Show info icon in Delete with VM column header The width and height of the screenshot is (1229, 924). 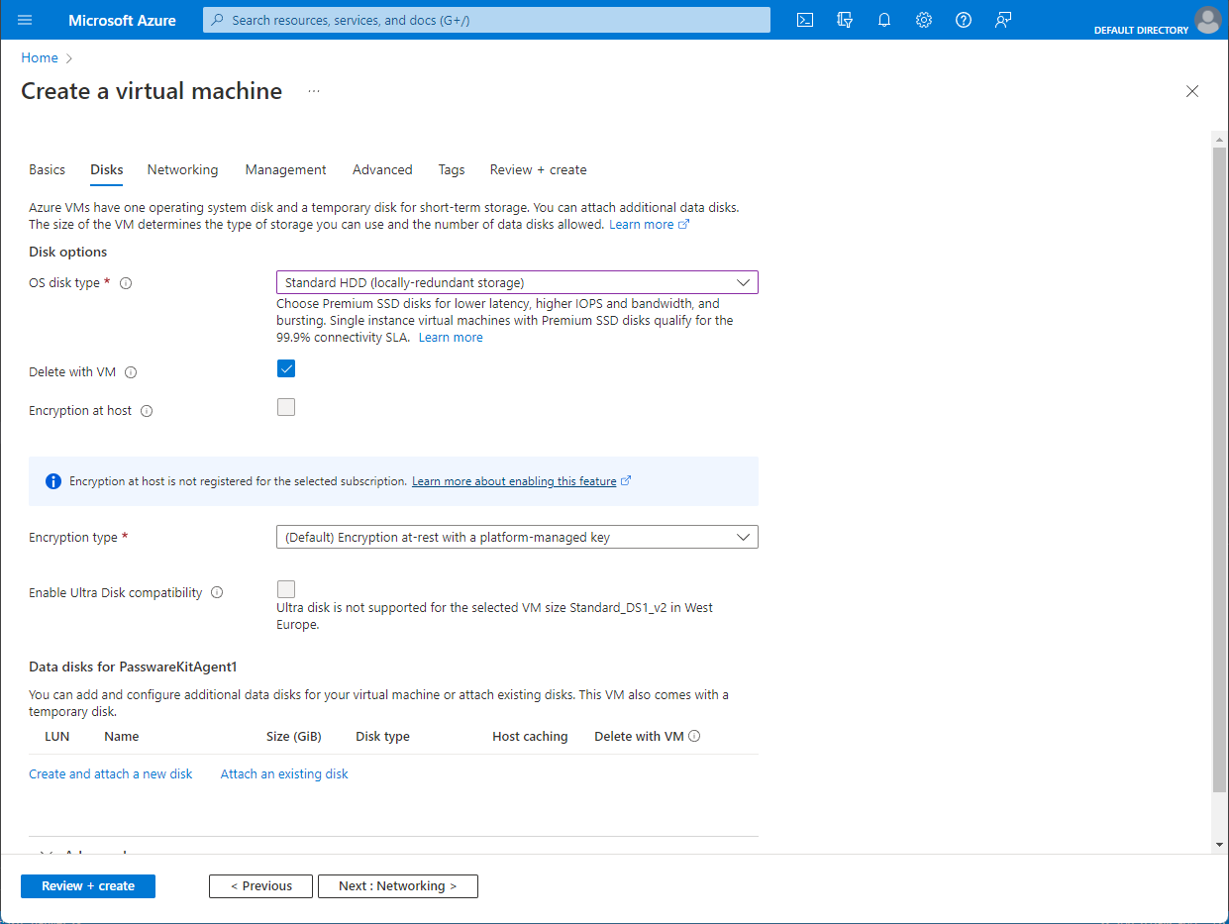(694, 736)
